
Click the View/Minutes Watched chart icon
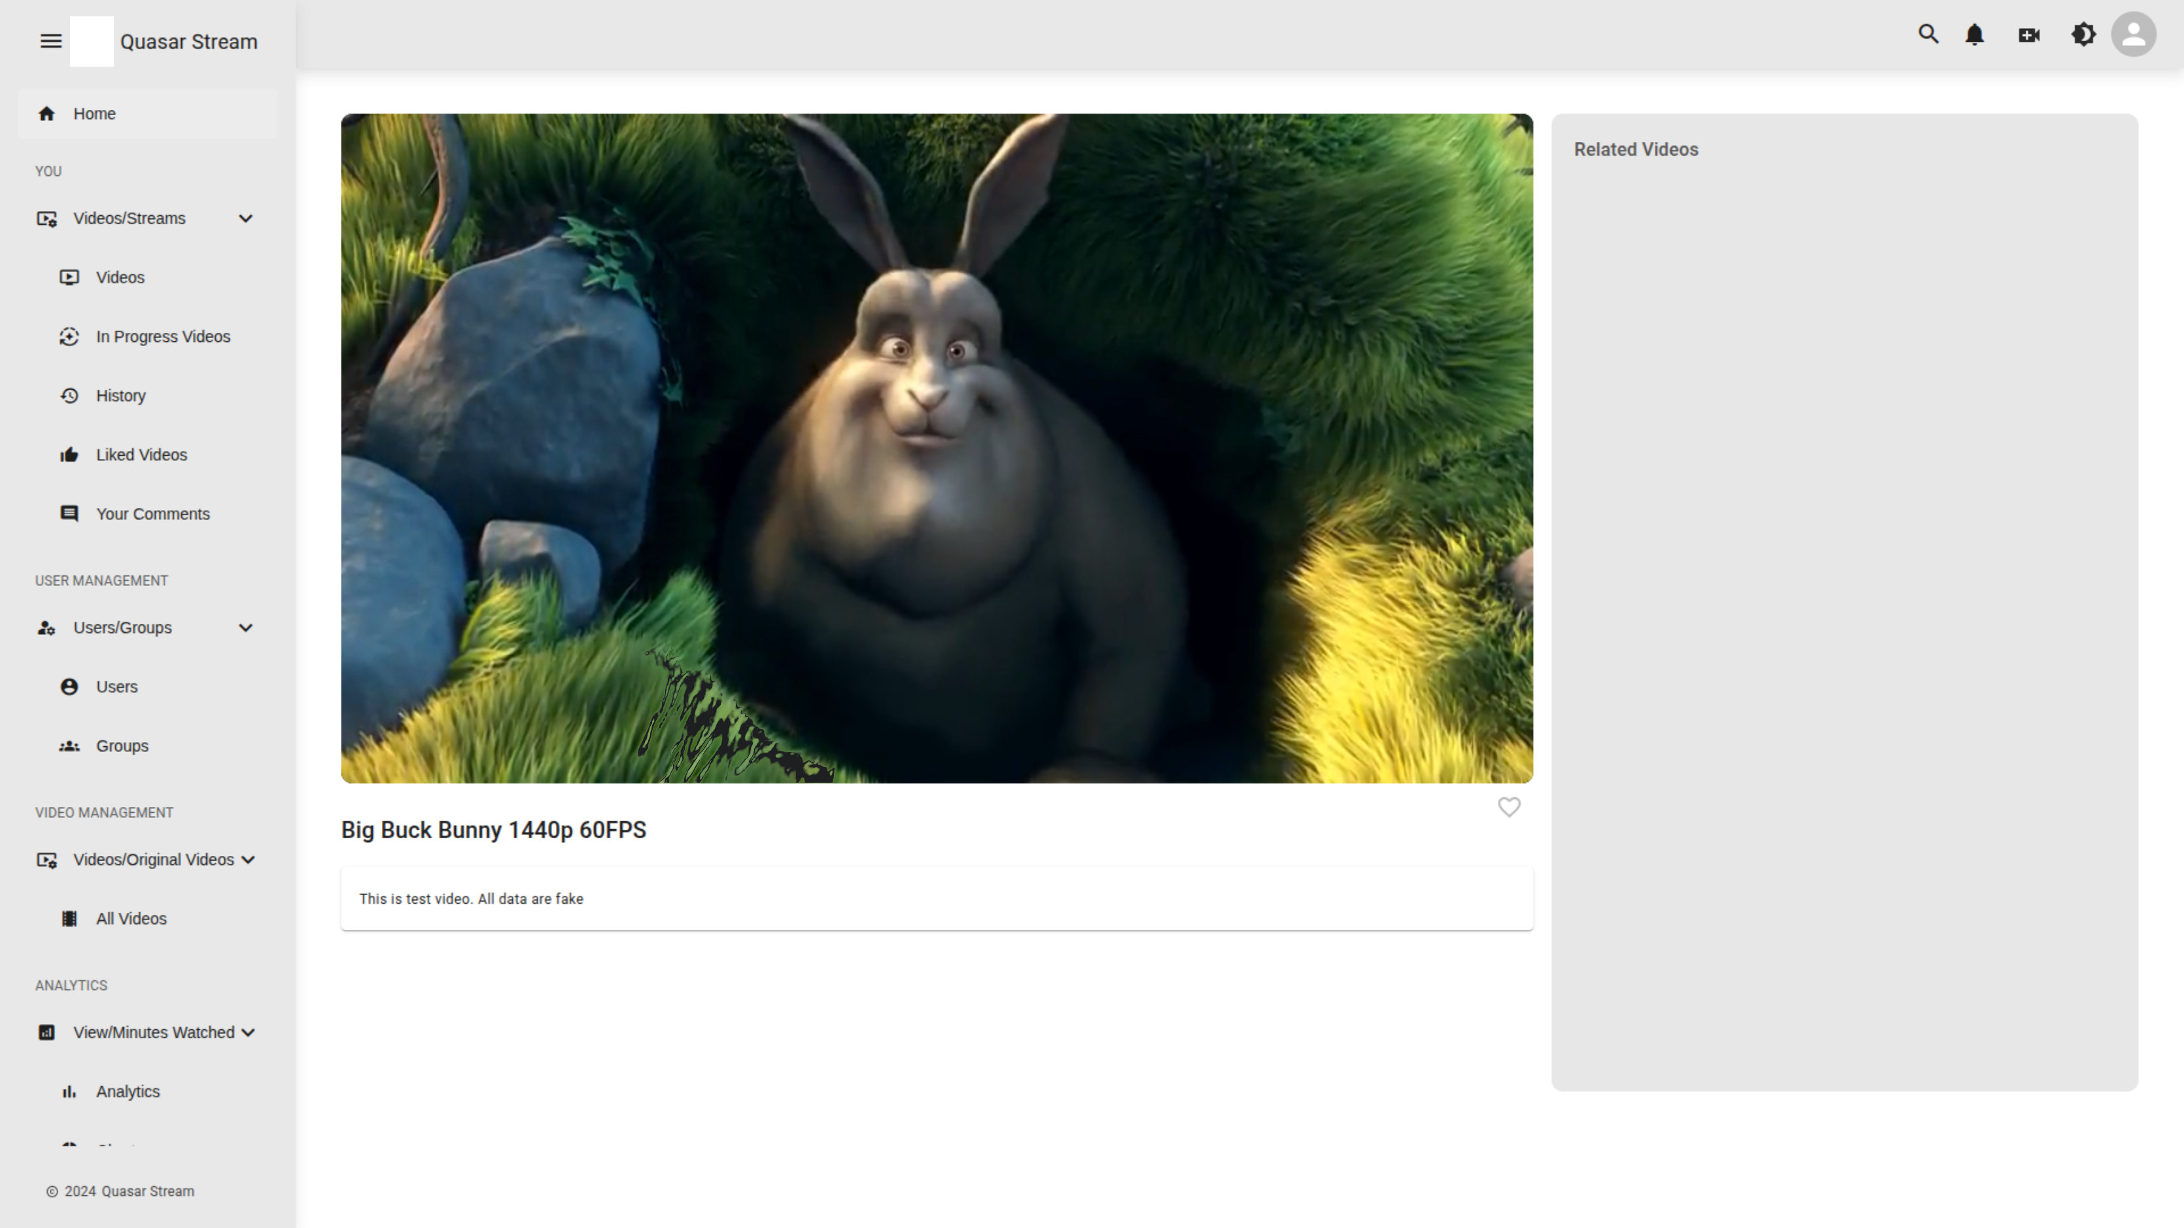pyautogui.click(x=46, y=1032)
